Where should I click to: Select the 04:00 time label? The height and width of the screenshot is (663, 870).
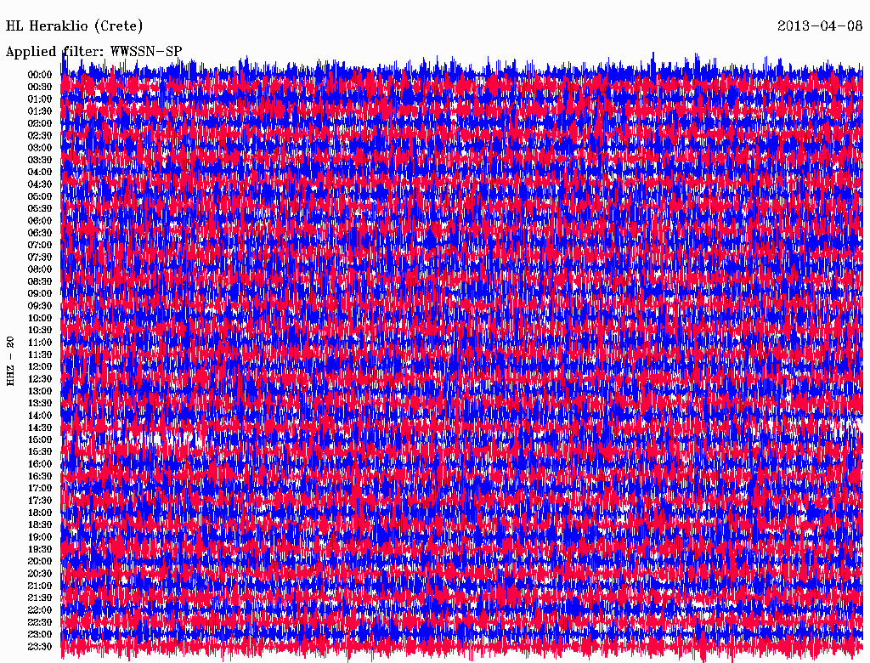(39, 172)
